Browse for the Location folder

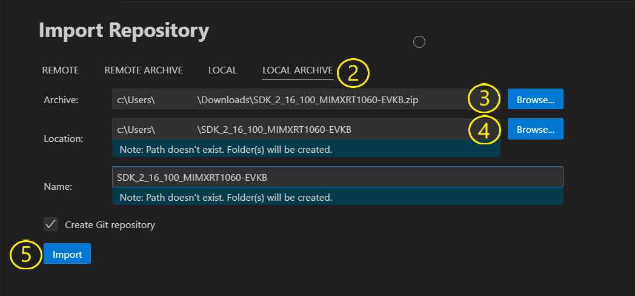(x=535, y=129)
